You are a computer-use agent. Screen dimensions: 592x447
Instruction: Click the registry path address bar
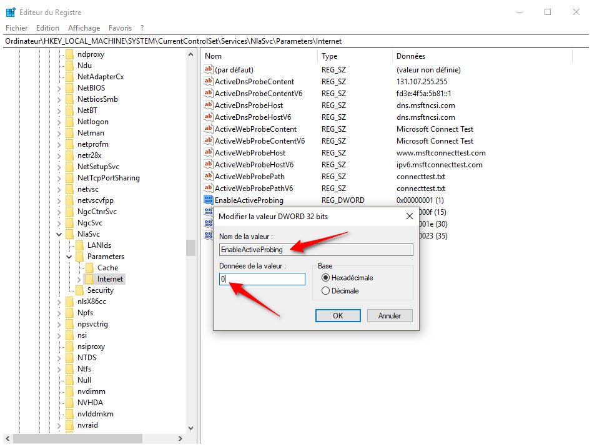pyautogui.click(x=296, y=41)
